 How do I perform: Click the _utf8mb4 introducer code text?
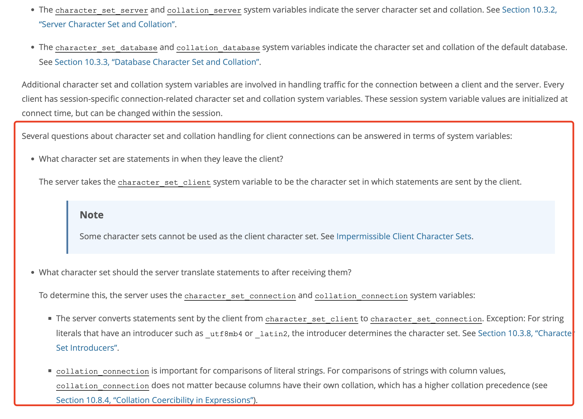[224, 334]
